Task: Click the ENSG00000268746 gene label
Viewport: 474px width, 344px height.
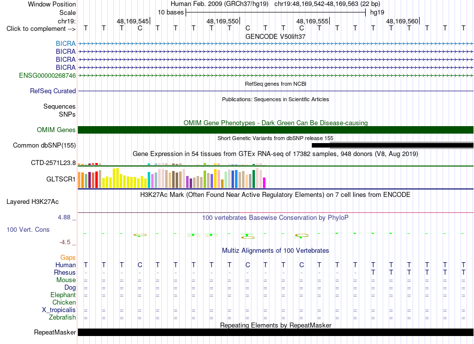Action: (47, 75)
